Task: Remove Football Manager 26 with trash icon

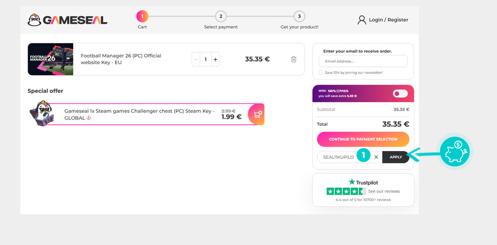Action: 294,59
